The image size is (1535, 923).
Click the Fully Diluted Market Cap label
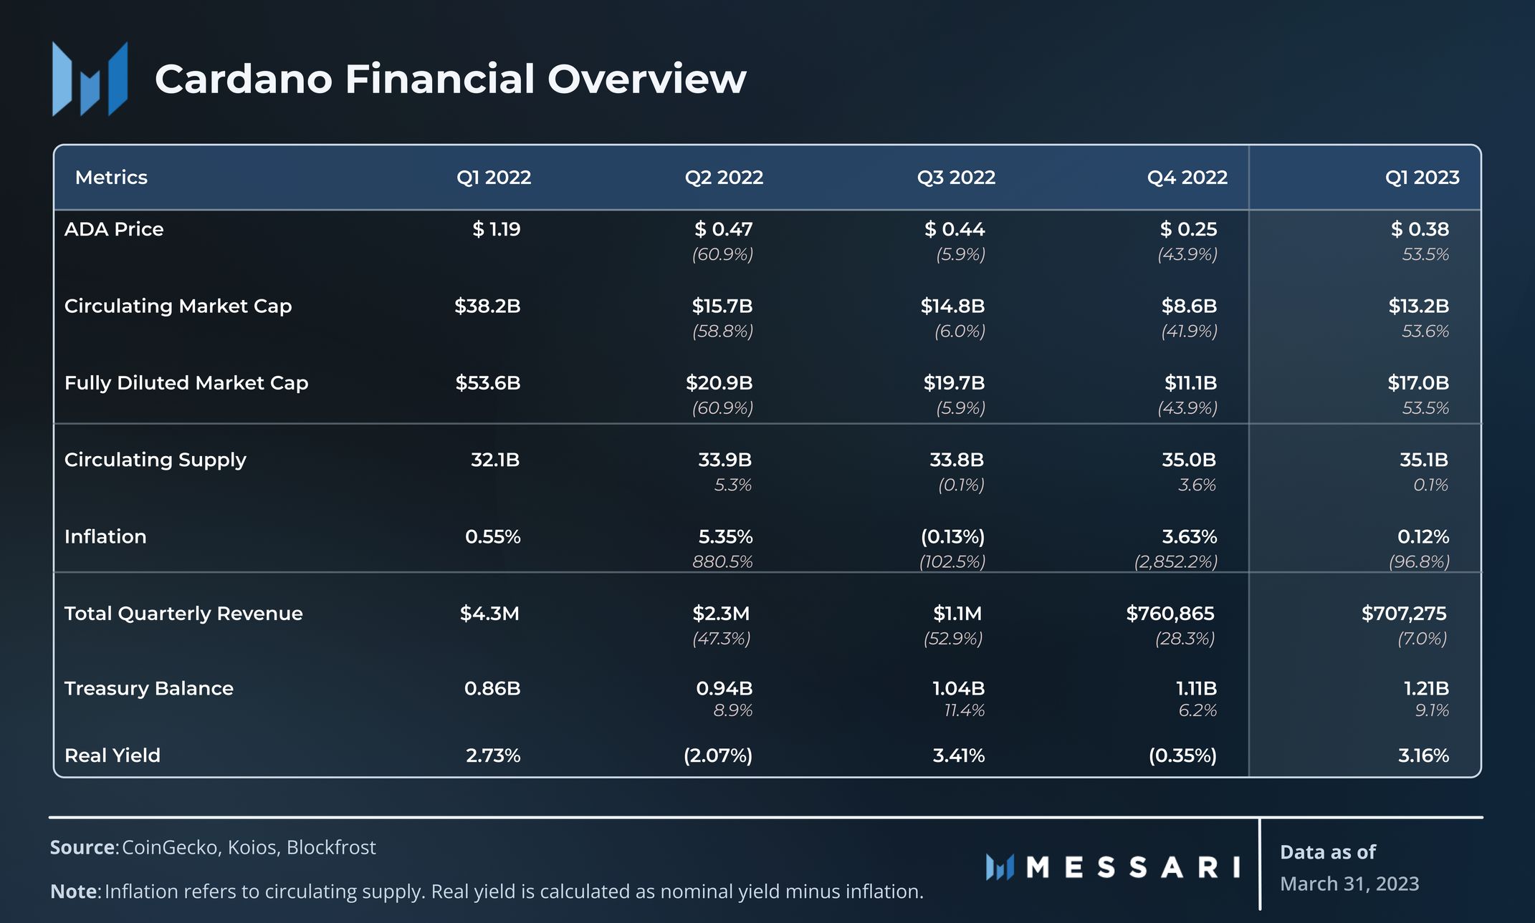(x=186, y=383)
